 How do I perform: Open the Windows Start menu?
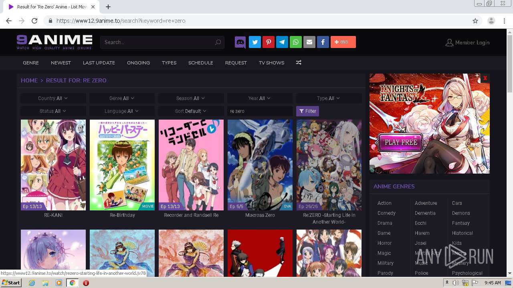coord(11,282)
